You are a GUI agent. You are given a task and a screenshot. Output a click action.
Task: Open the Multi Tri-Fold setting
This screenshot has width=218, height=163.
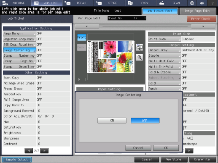pos(164,66)
